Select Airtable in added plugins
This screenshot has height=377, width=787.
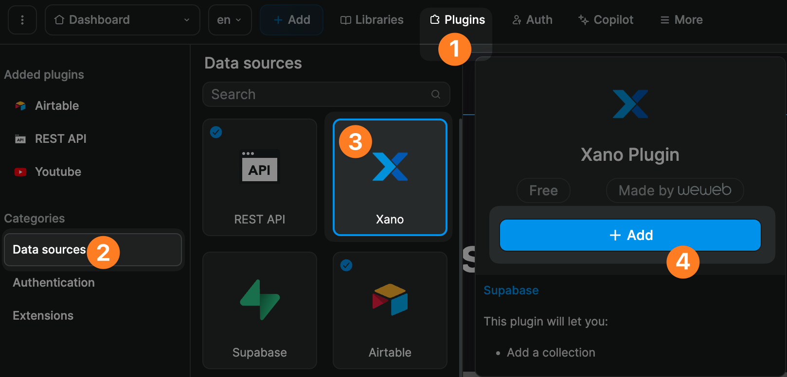click(x=57, y=105)
